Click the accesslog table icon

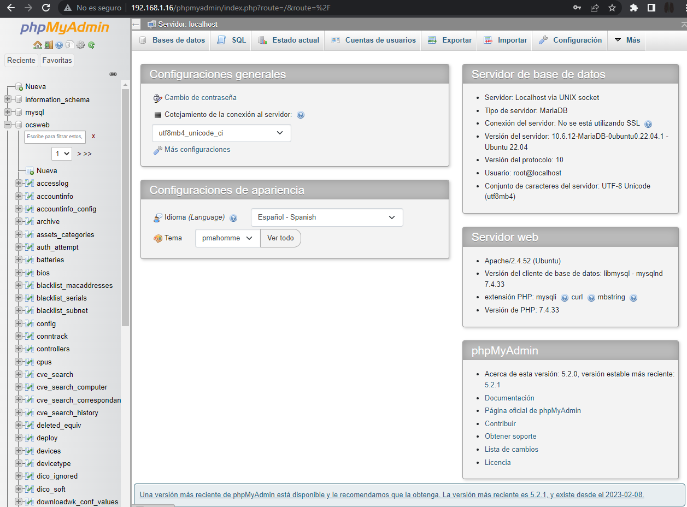(x=30, y=184)
